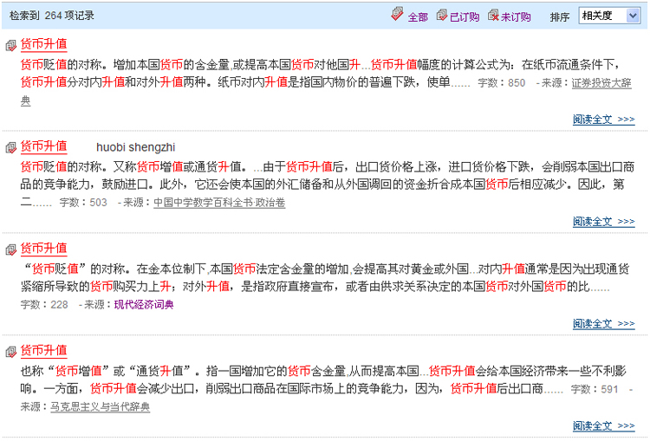The width and height of the screenshot is (650, 441).
Task: Open 货币升值 title from 马克思主义与当代辞典 entry
Action: (x=43, y=350)
